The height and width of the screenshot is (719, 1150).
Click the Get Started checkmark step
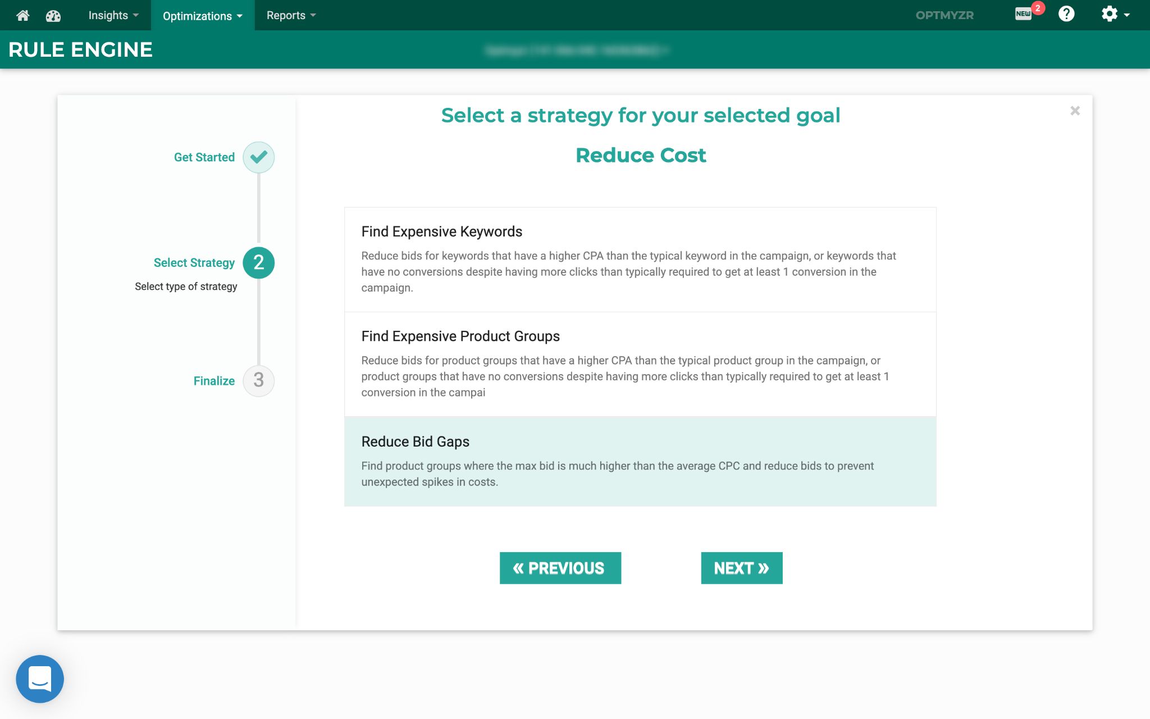(258, 157)
